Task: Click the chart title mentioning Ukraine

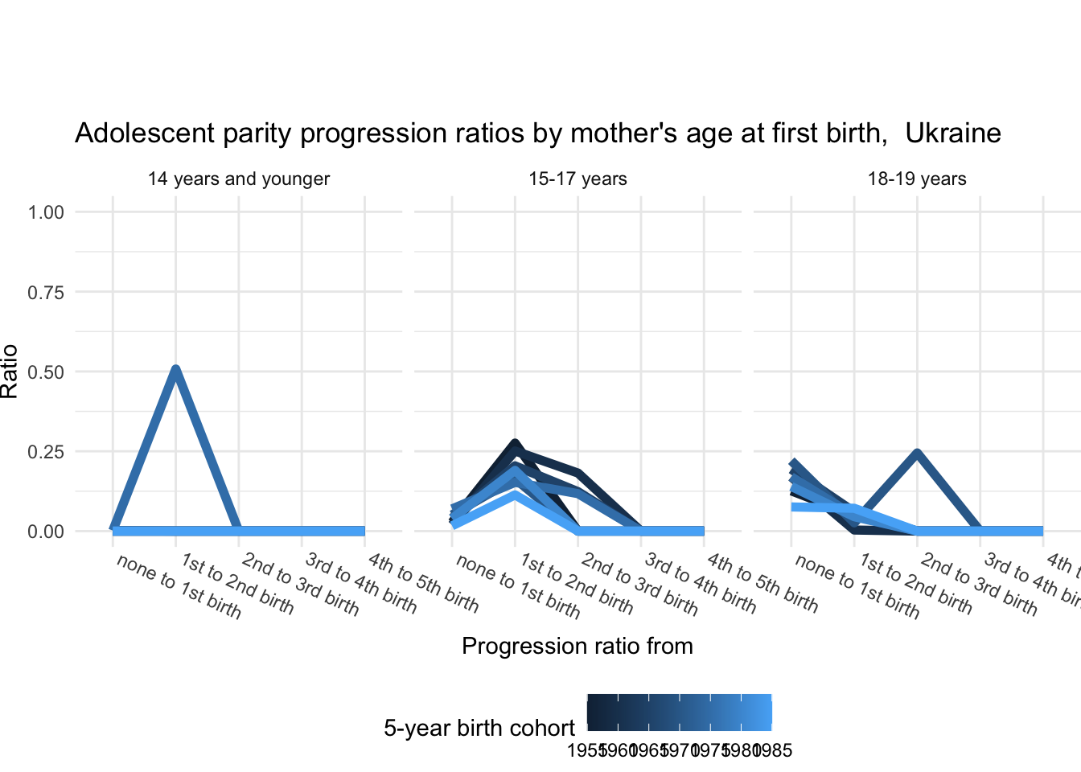Action: [x=537, y=133]
